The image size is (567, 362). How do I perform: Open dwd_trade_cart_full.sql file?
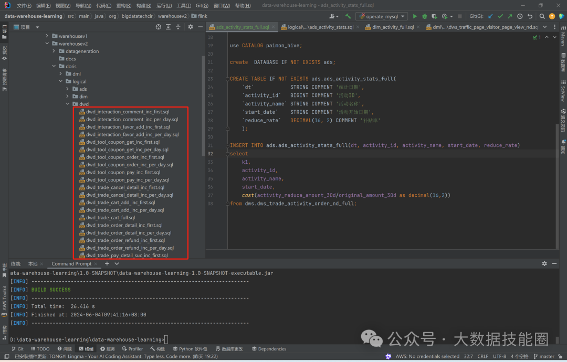click(x=110, y=218)
